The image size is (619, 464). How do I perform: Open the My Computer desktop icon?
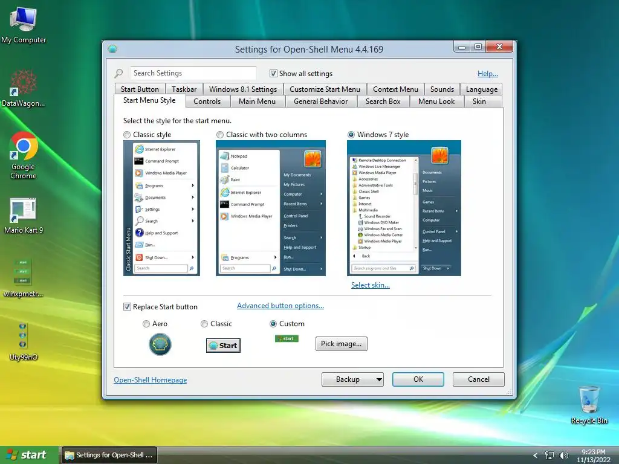[24, 25]
